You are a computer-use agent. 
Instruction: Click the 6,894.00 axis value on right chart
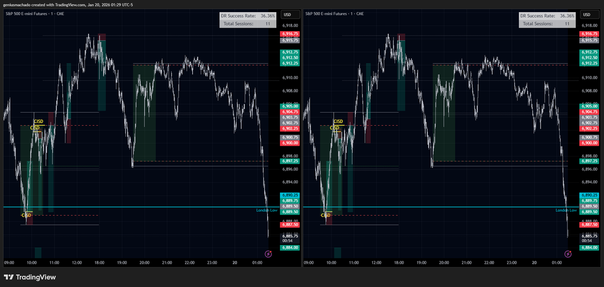pyautogui.click(x=589, y=182)
